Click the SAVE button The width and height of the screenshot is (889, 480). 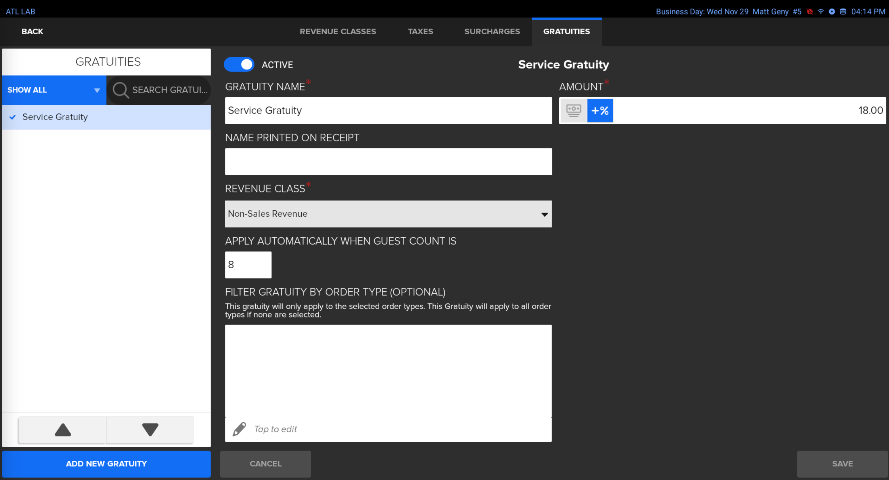pos(842,464)
